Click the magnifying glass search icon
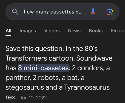This screenshot has height=103, width=125. [x=15, y=12]
